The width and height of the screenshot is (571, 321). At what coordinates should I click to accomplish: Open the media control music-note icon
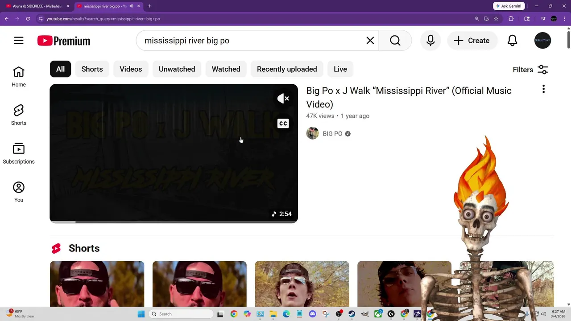[x=543, y=19]
